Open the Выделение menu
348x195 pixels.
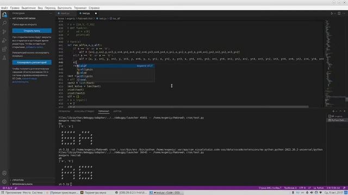(x=29, y=8)
